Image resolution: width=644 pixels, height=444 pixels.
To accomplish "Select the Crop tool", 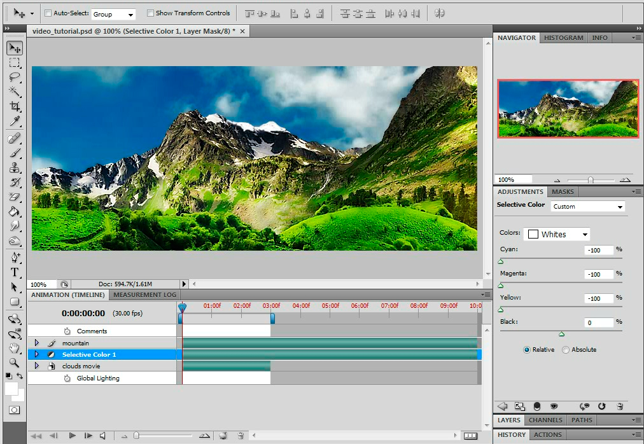I will tap(15, 106).
